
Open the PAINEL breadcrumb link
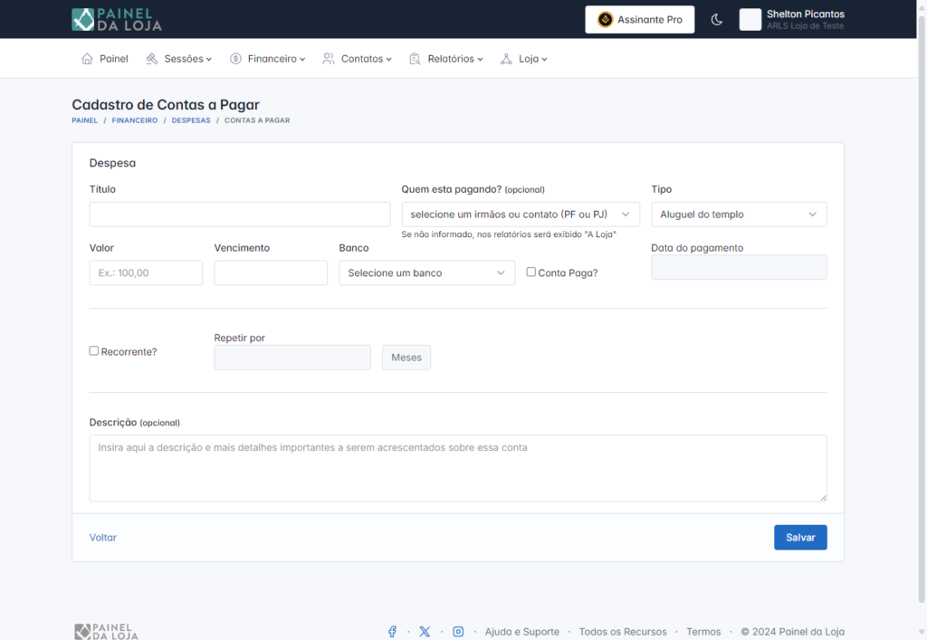(x=84, y=120)
